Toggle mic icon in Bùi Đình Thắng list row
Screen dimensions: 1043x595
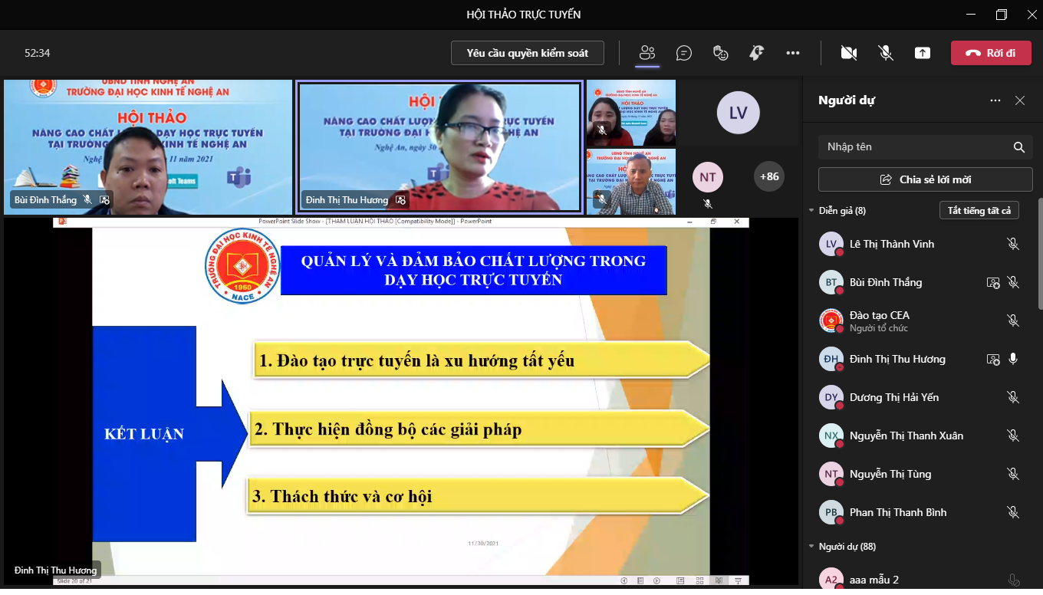coord(1013,282)
